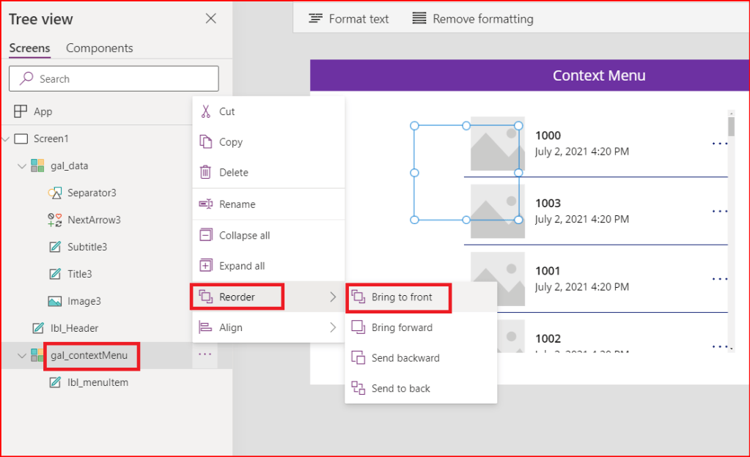Click the App icon in tree view

[21, 111]
